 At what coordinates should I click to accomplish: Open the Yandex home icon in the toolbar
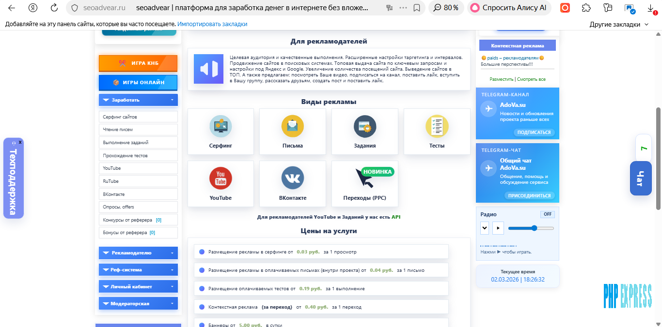[33, 8]
